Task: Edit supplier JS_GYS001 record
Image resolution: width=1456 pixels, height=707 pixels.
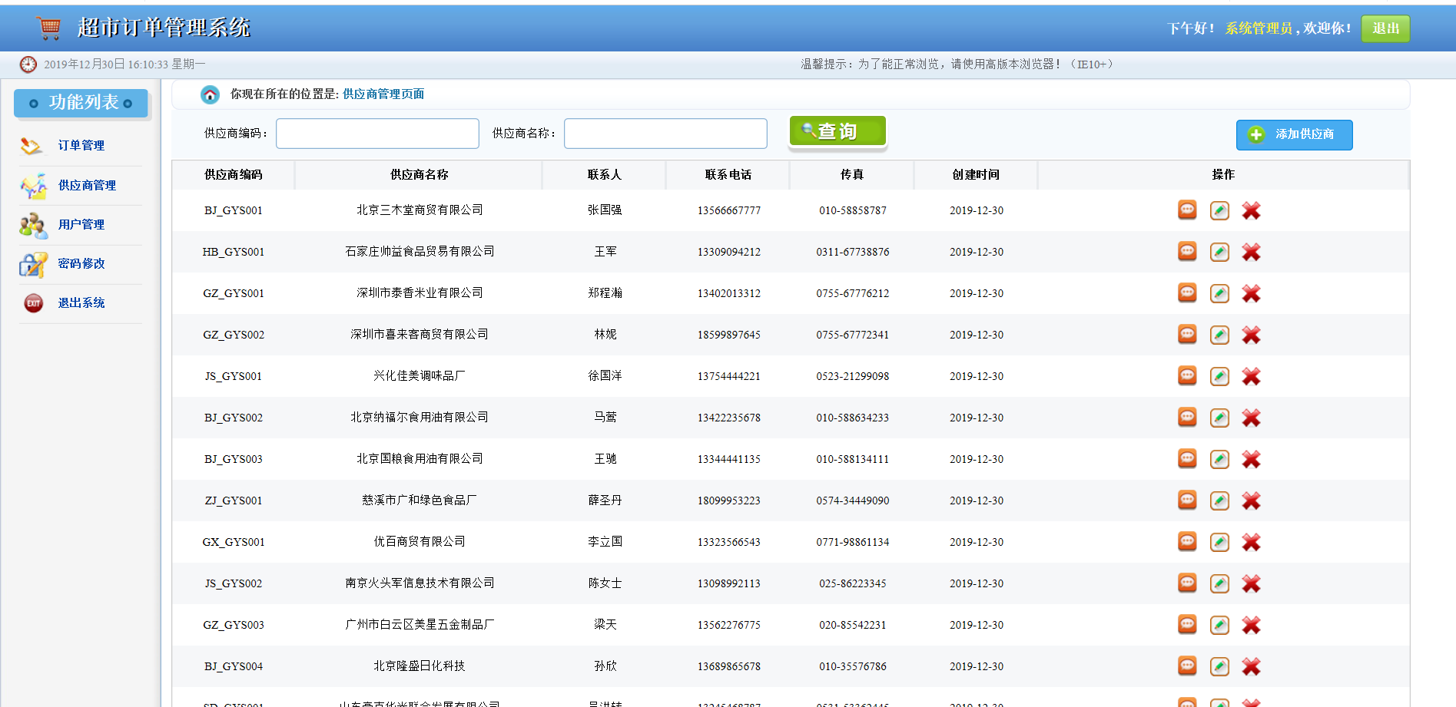Action: (1219, 376)
